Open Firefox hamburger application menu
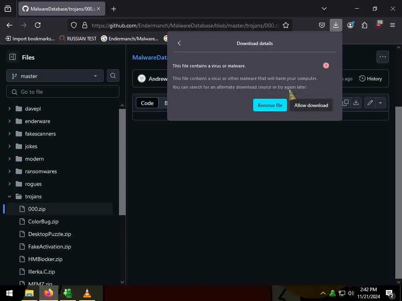This screenshot has width=402, height=301. click(x=393, y=25)
